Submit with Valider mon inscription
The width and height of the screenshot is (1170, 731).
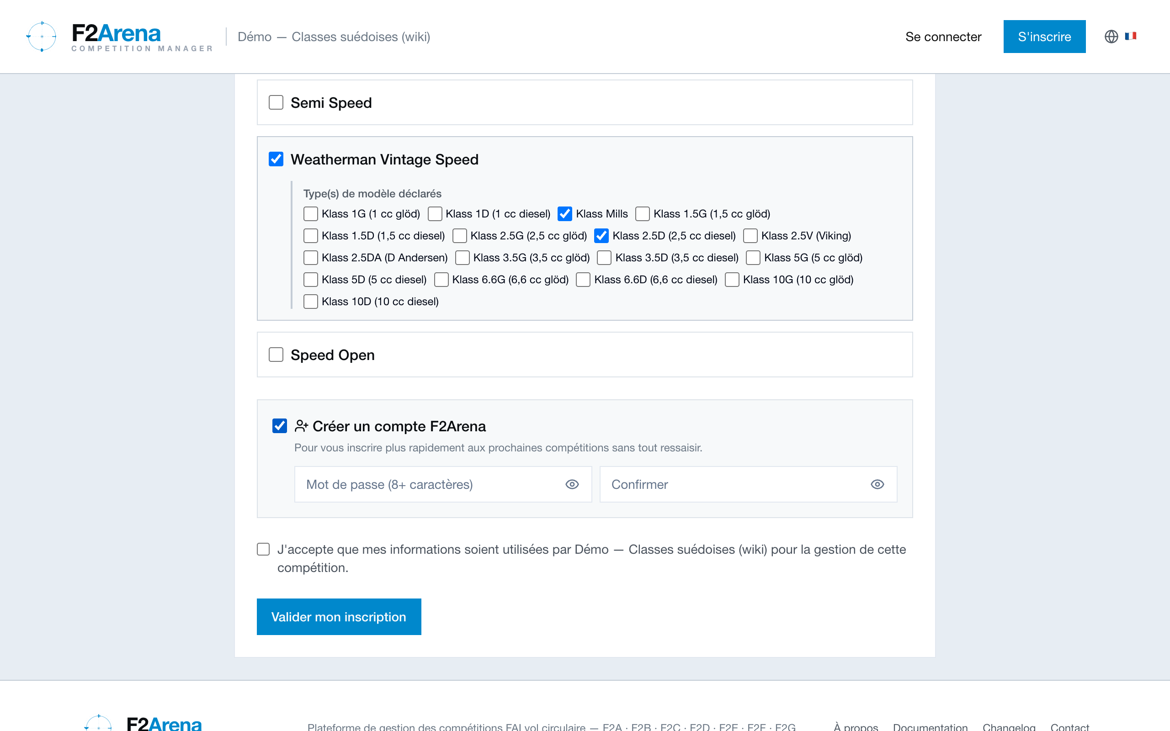coord(339,617)
